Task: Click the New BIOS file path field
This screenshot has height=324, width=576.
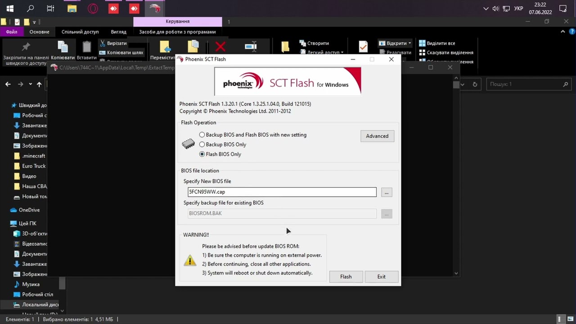Action: click(282, 192)
